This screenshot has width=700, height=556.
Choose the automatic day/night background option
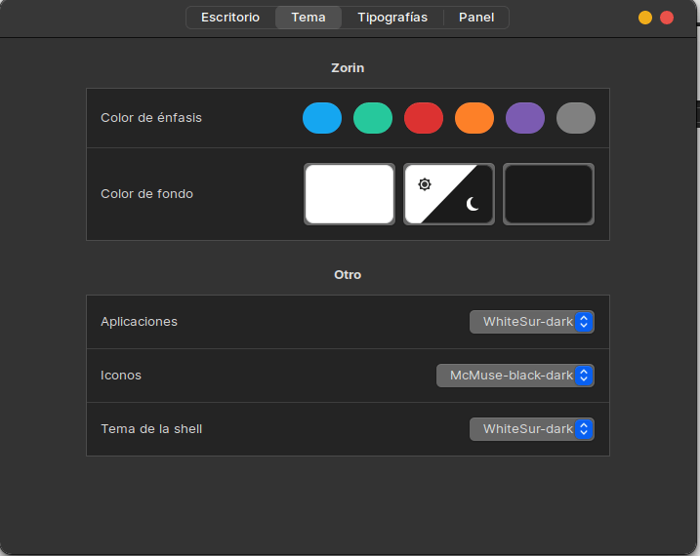coord(449,194)
